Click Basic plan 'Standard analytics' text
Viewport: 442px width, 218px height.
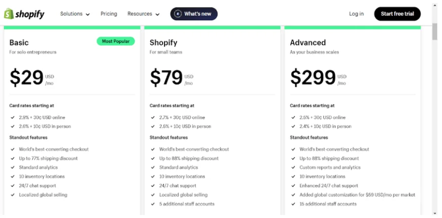pos(39,167)
